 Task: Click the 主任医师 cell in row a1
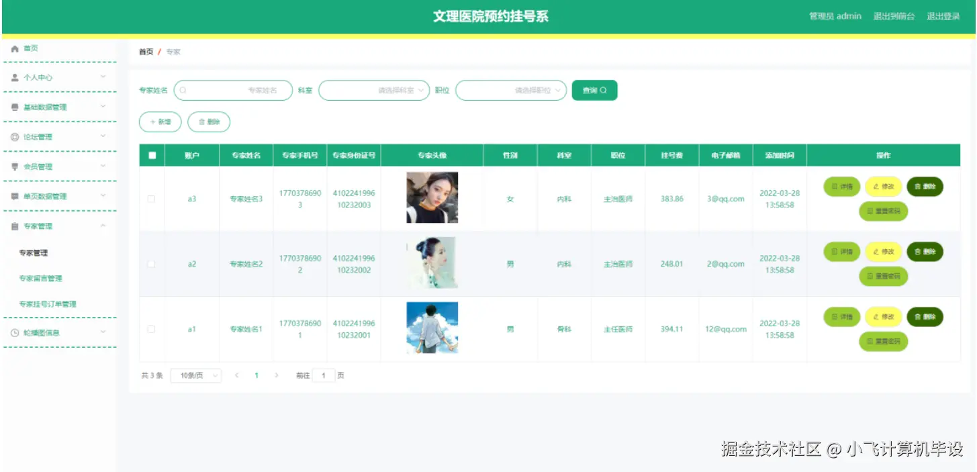tap(618, 330)
